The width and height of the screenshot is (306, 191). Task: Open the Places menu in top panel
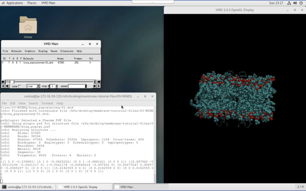click(x=32, y=3)
